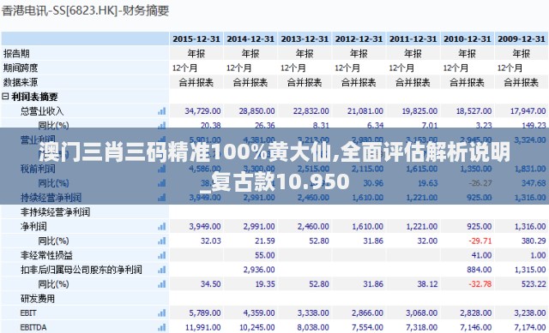Viewport: 549px width, 333px height.
Task: Click the revenue value 22,832.00
Action: 311,111
